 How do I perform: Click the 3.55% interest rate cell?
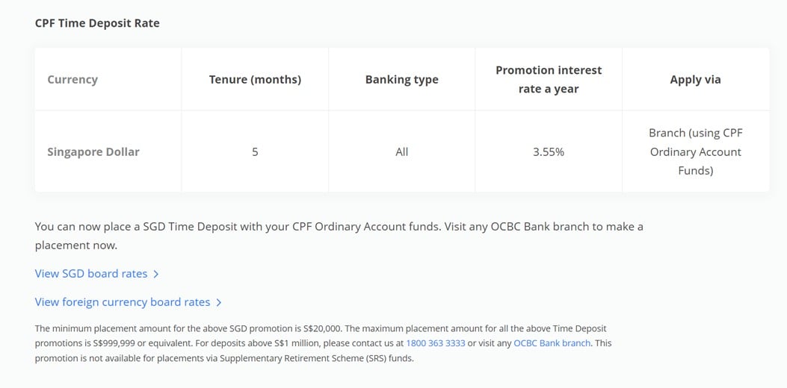pyautogui.click(x=549, y=152)
